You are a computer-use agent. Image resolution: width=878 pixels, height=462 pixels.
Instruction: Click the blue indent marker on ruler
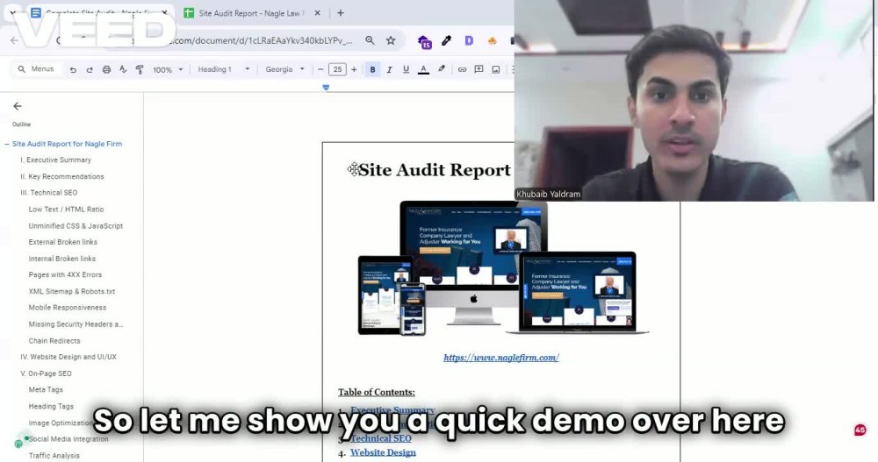pos(326,88)
